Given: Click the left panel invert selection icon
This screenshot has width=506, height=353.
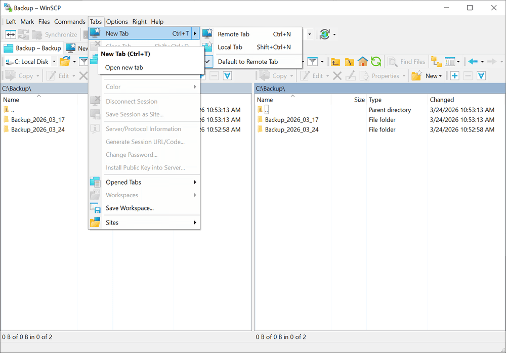Looking at the screenshot, I should 227,76.
